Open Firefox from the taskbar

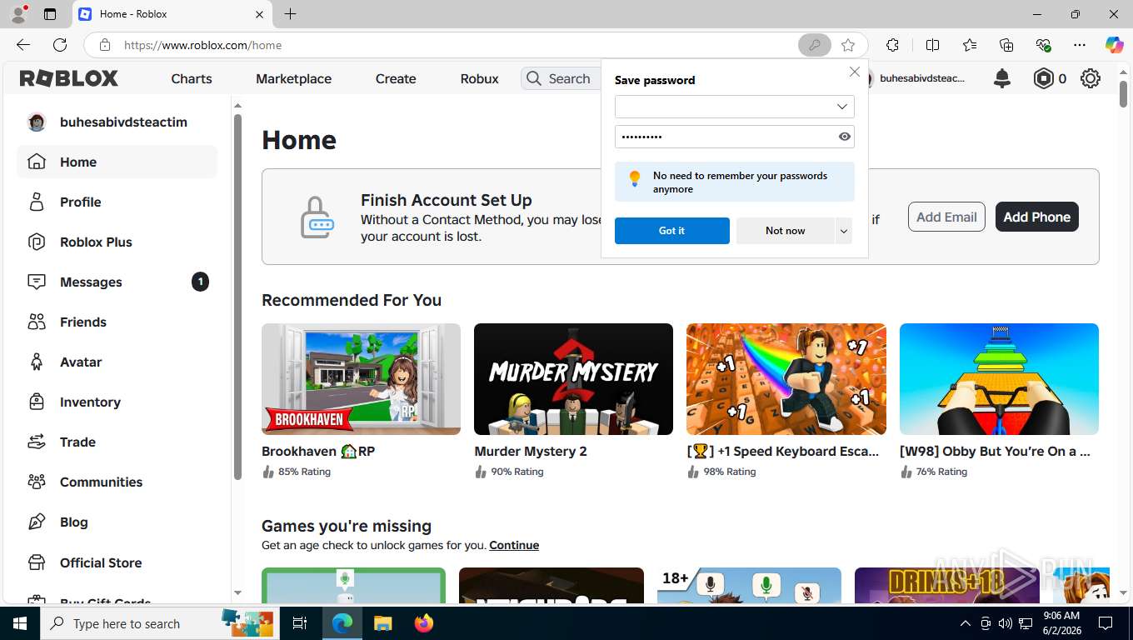[424, 622]
